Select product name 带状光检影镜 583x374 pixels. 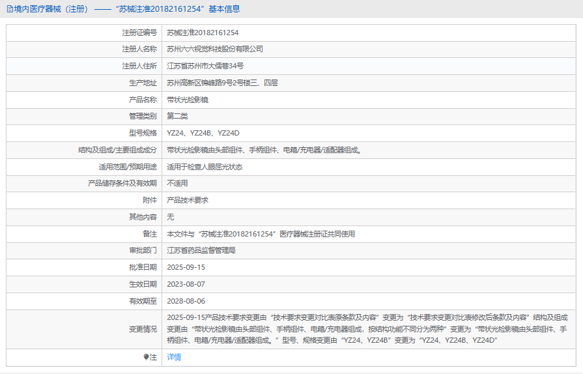click(x=188, y=100)
